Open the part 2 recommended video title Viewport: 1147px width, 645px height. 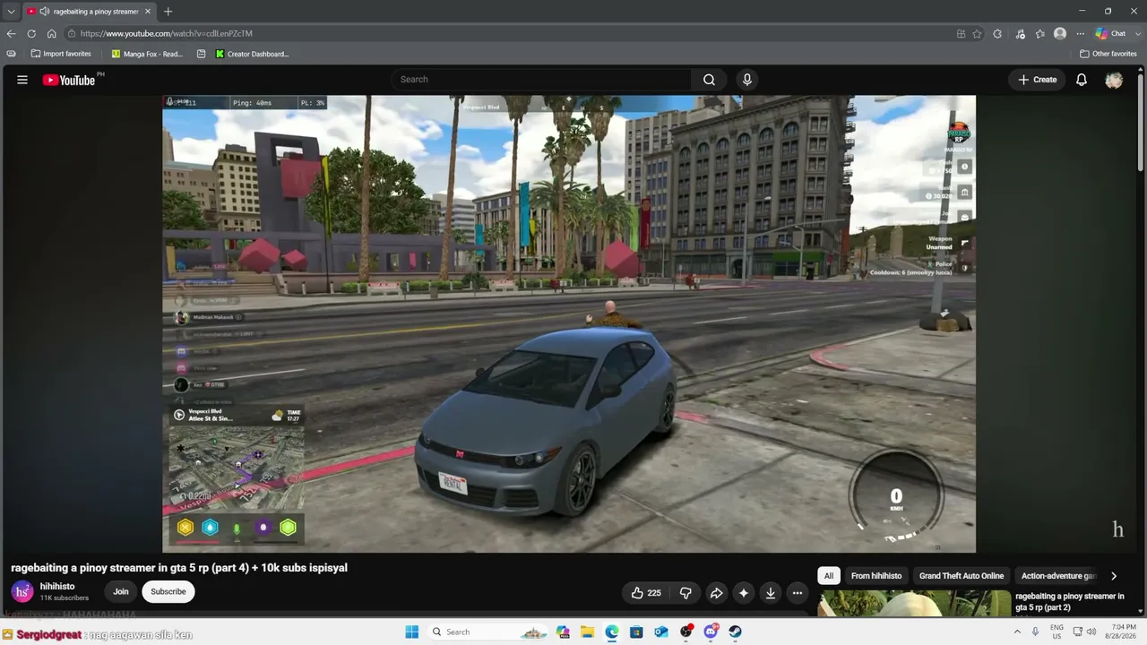1069,602
